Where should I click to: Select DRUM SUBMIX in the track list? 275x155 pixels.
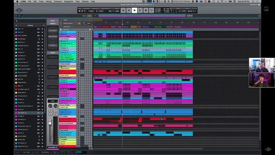[x=22, y=76]
